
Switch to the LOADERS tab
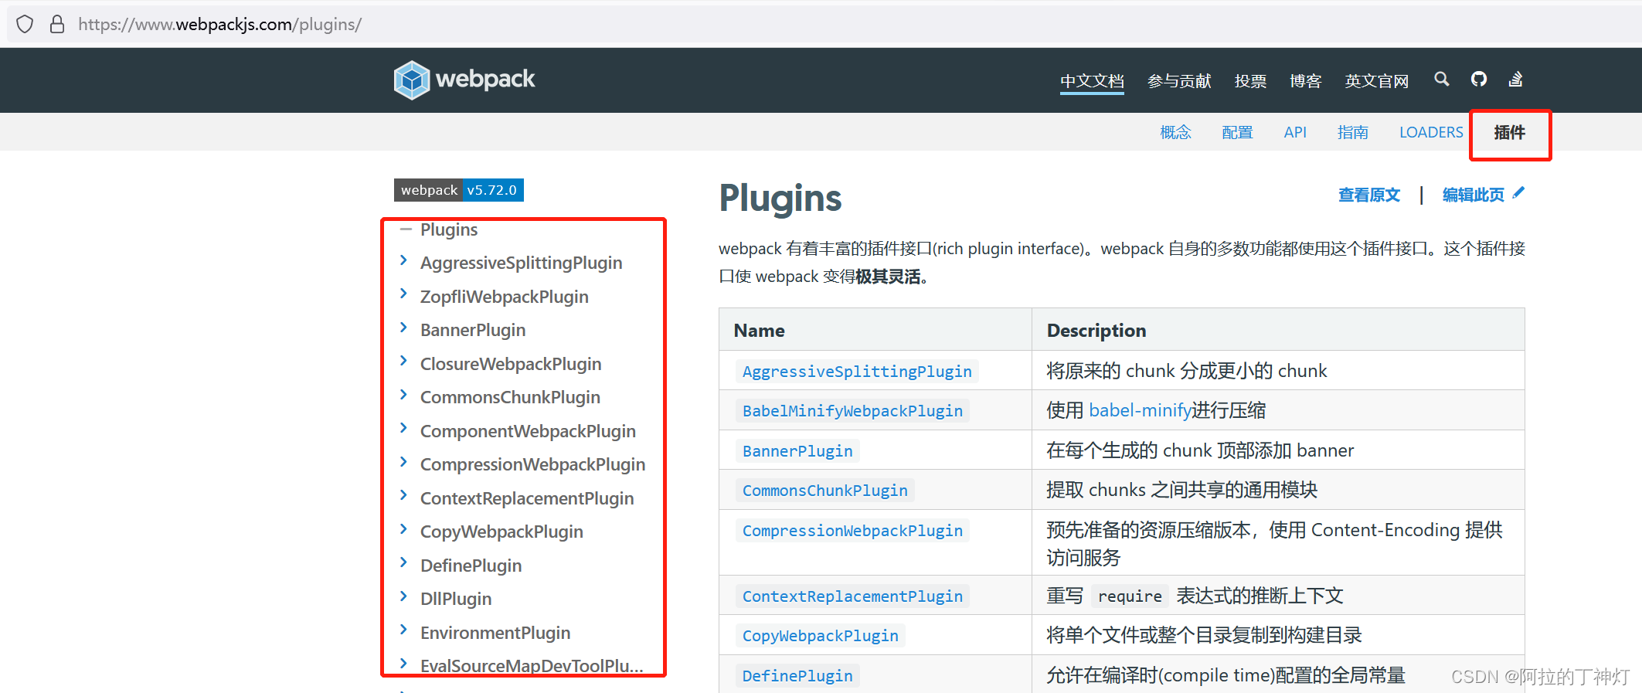(1431, 132)
